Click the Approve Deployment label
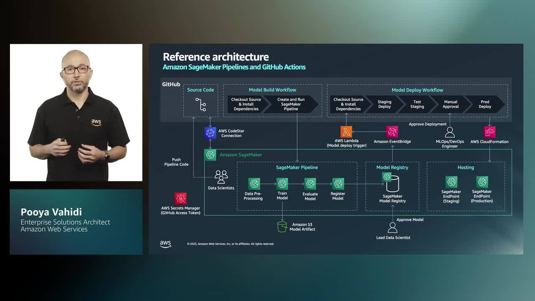The height and width of the screenshot is (301, 535). point(427,124)
